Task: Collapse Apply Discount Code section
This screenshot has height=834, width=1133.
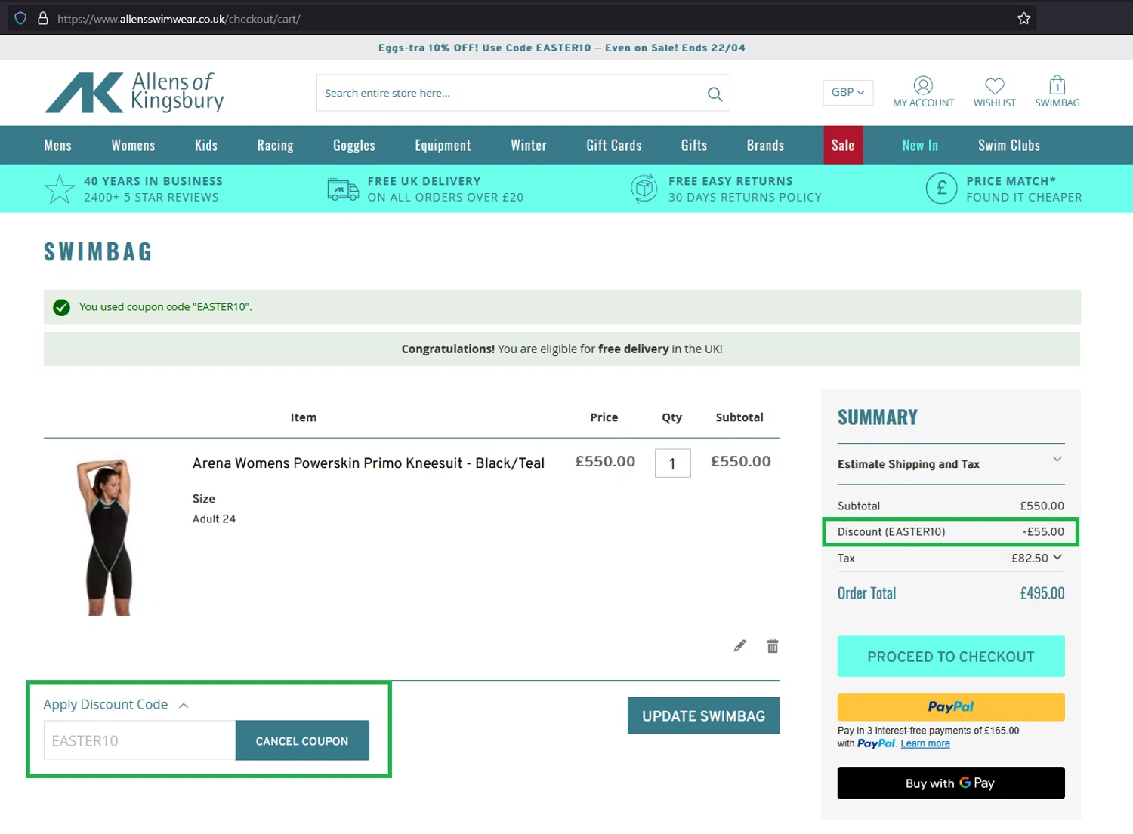Action: point(116,704)
